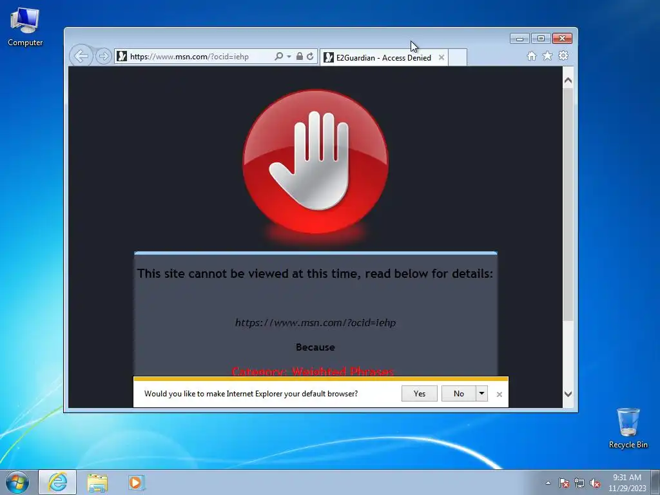Launch Windows Media Player from taskbar
The width and height of the screenshot is (660, 495).
(137, 482)
